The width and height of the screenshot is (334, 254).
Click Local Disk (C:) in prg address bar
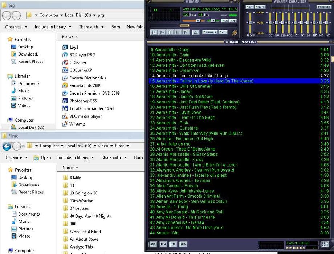tap(78, 15)
